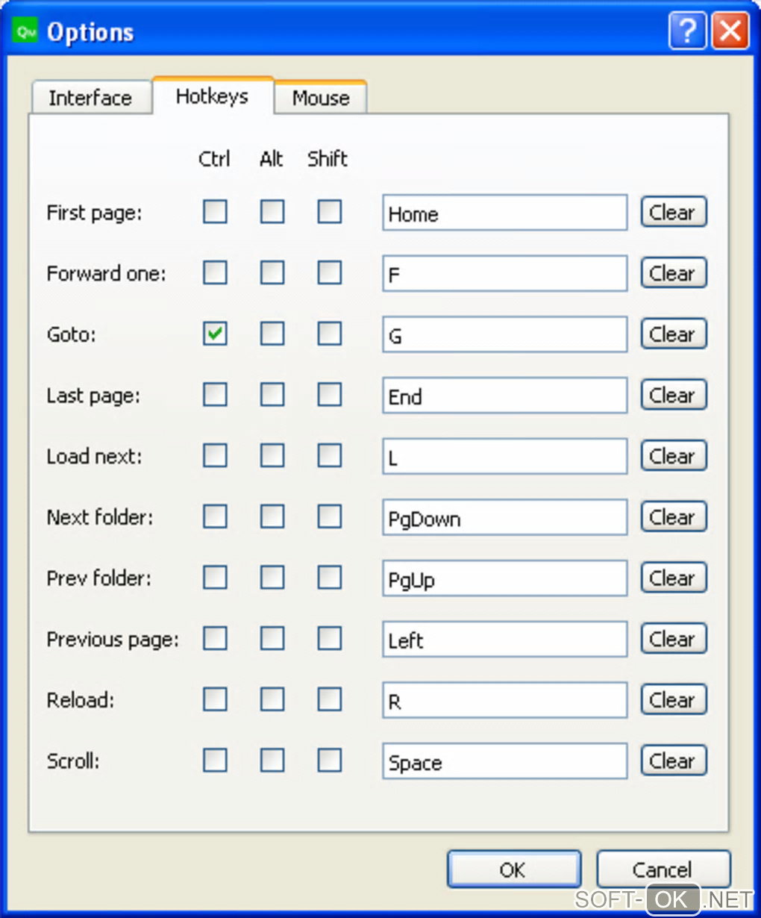Toggle Shift checkbox for Scroll

[x=329, y=761]
